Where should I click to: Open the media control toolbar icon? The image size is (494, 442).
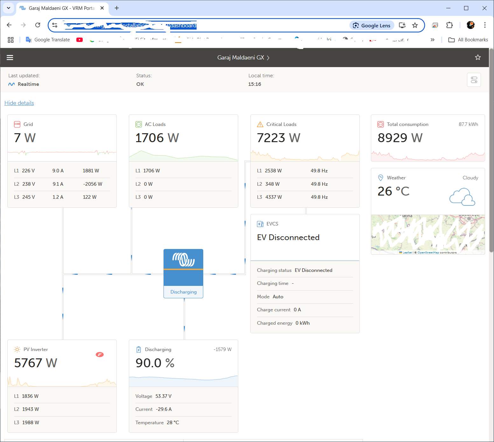tap(435, 25)
